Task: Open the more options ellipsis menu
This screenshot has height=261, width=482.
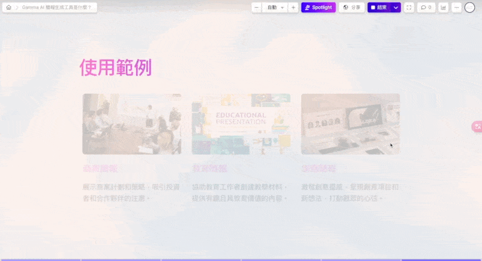Action: click(457, 7)
